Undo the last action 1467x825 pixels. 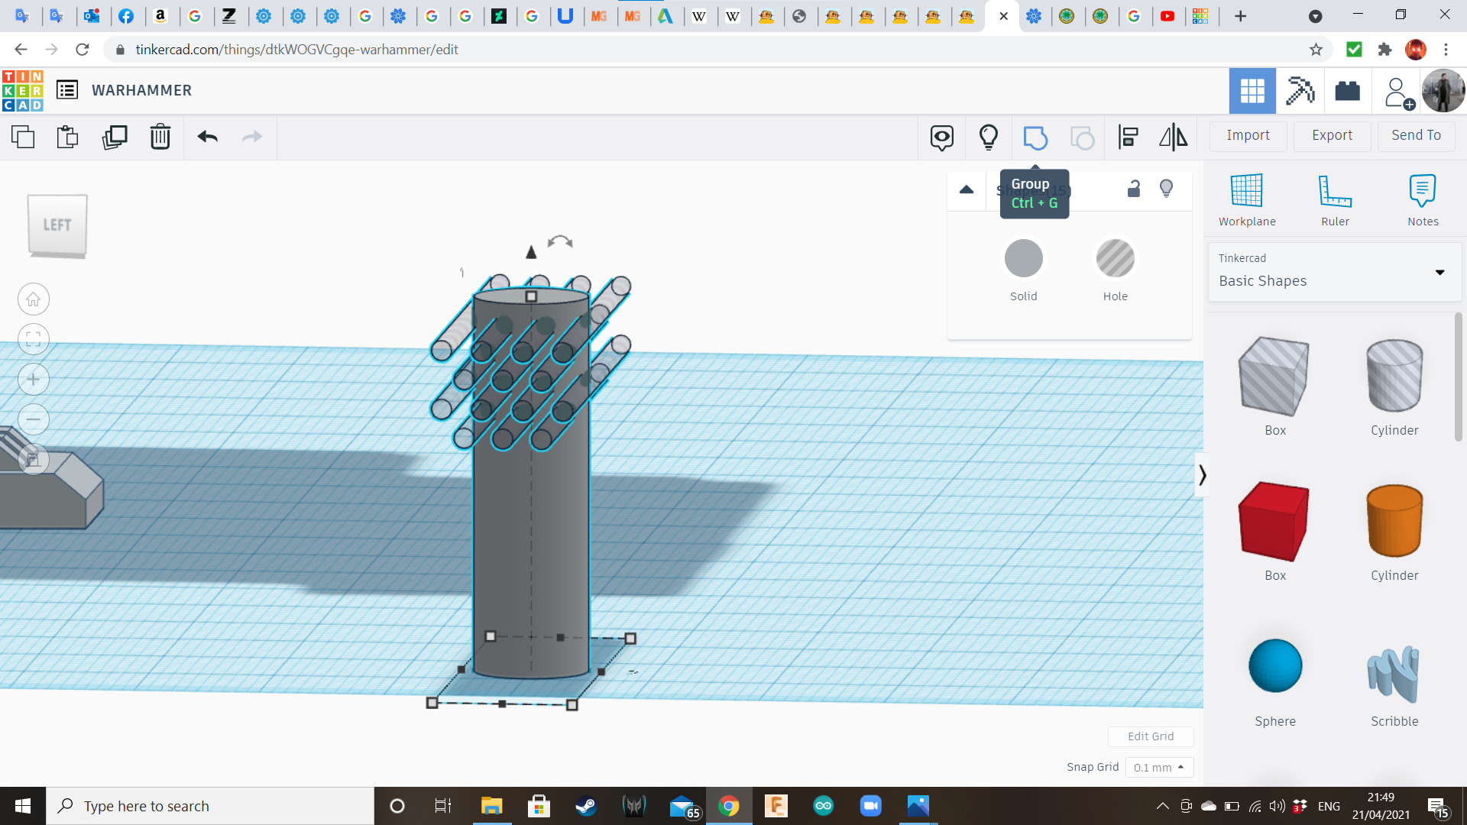(207, 137)
